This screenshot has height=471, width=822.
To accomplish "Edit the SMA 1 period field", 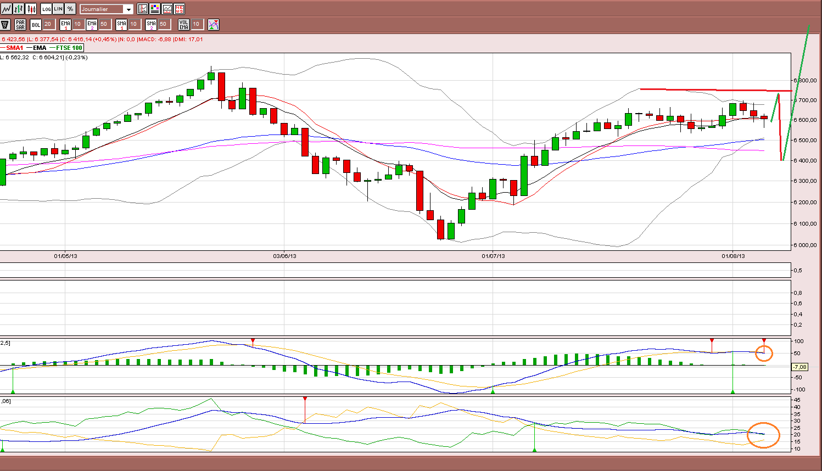I will [x=134, y=24].
